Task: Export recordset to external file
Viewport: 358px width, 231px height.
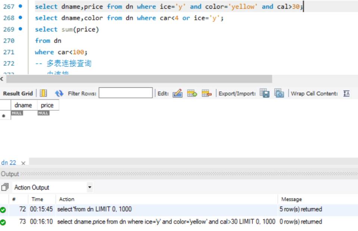Action: coord(265,93)
